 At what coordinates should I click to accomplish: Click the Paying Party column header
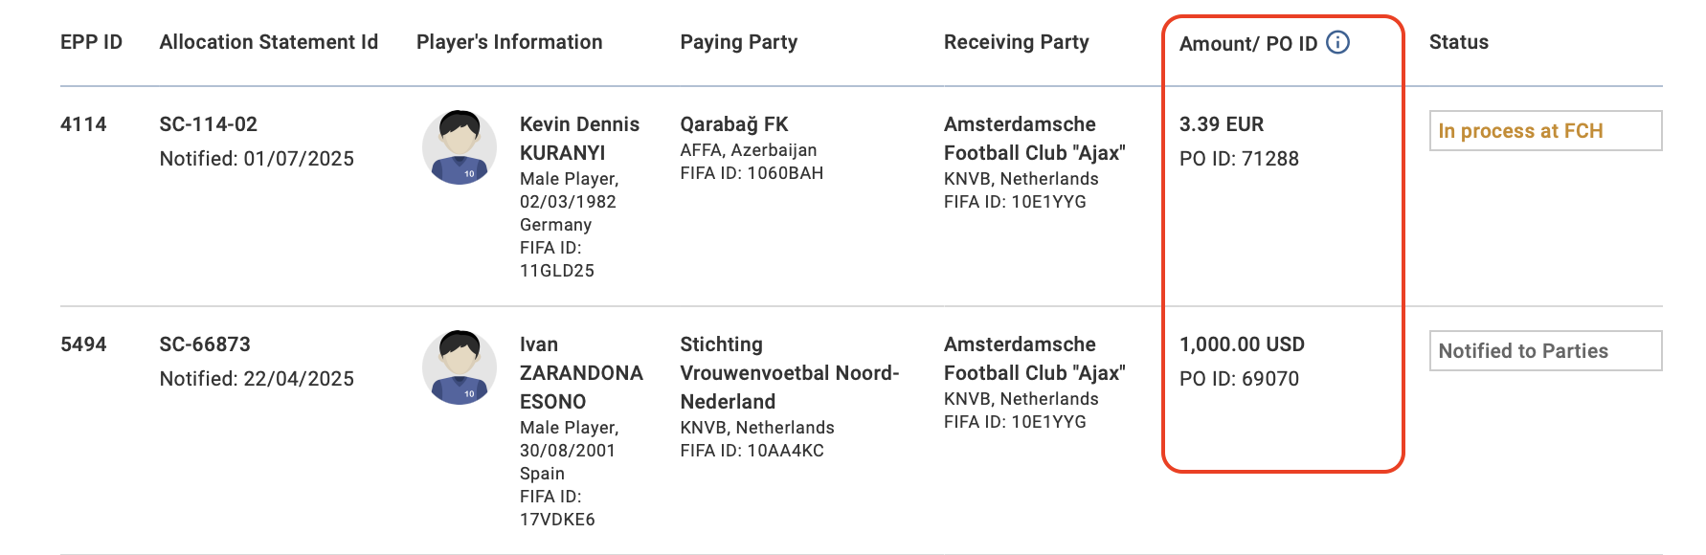point(738,42)
